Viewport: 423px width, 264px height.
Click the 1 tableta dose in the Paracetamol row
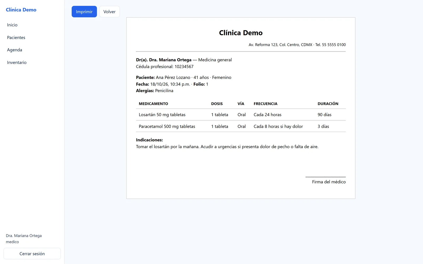pyautogui.click(x=219, y=126)
